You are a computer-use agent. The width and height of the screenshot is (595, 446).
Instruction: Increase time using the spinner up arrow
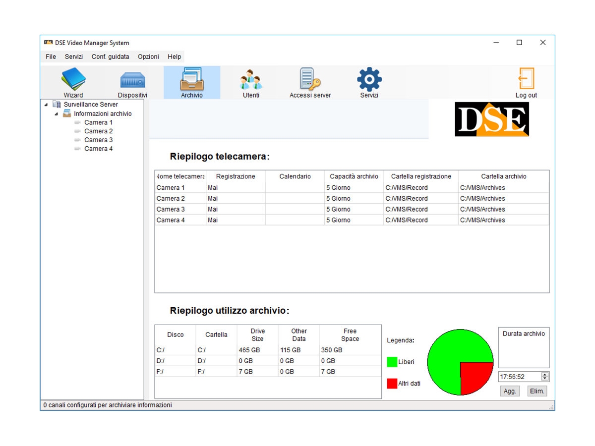pos(545,374)
